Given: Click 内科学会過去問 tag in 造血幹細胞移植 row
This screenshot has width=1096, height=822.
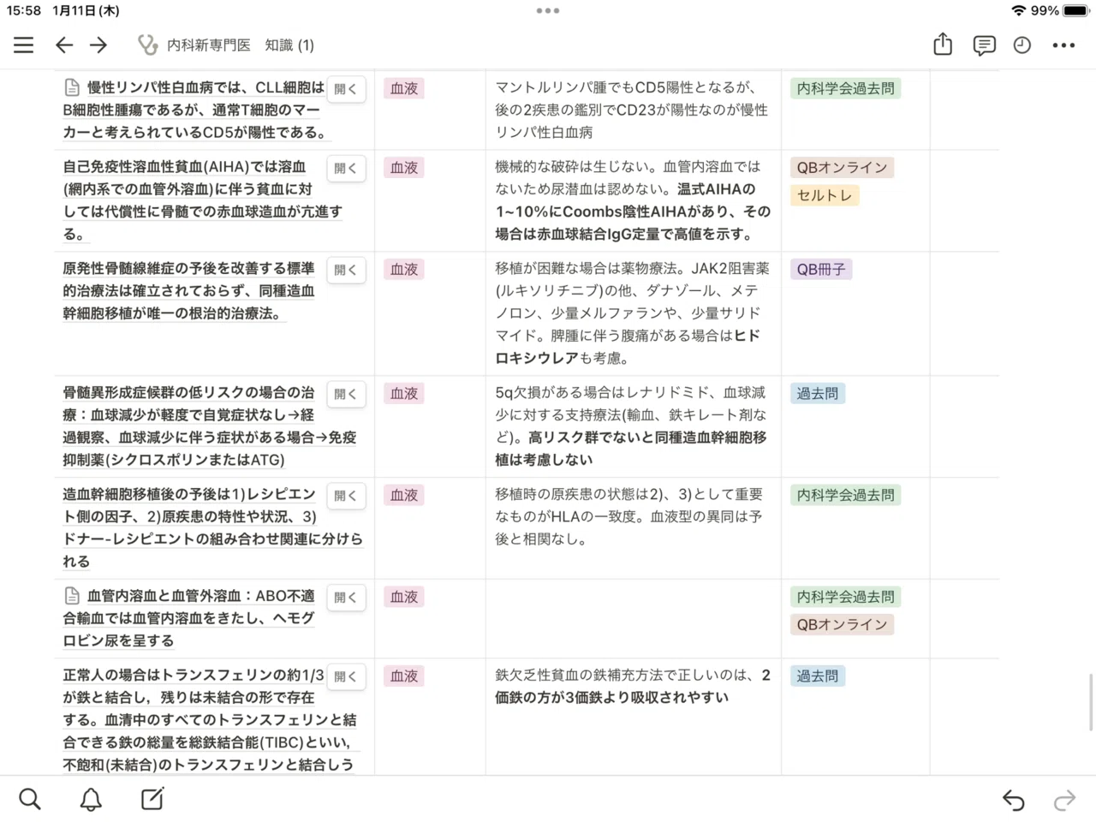Looking at the screenshot, I should (845, 495).
